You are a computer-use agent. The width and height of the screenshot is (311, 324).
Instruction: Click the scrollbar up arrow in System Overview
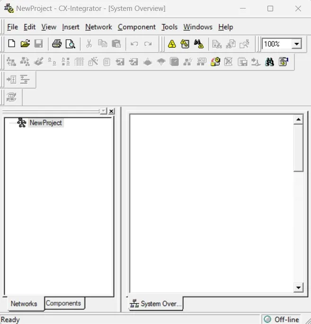[298, 120]
